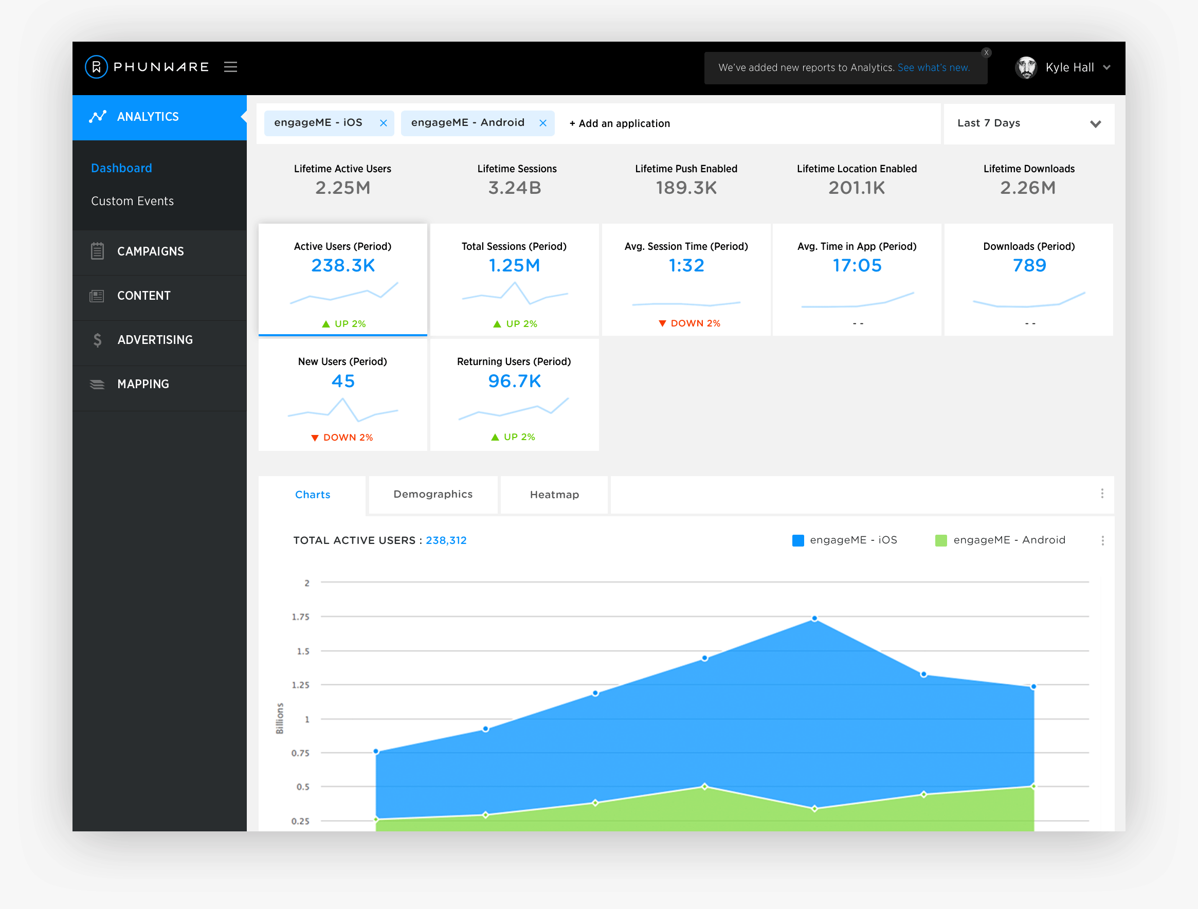Open the See what's new link

[x=934, y=68]
